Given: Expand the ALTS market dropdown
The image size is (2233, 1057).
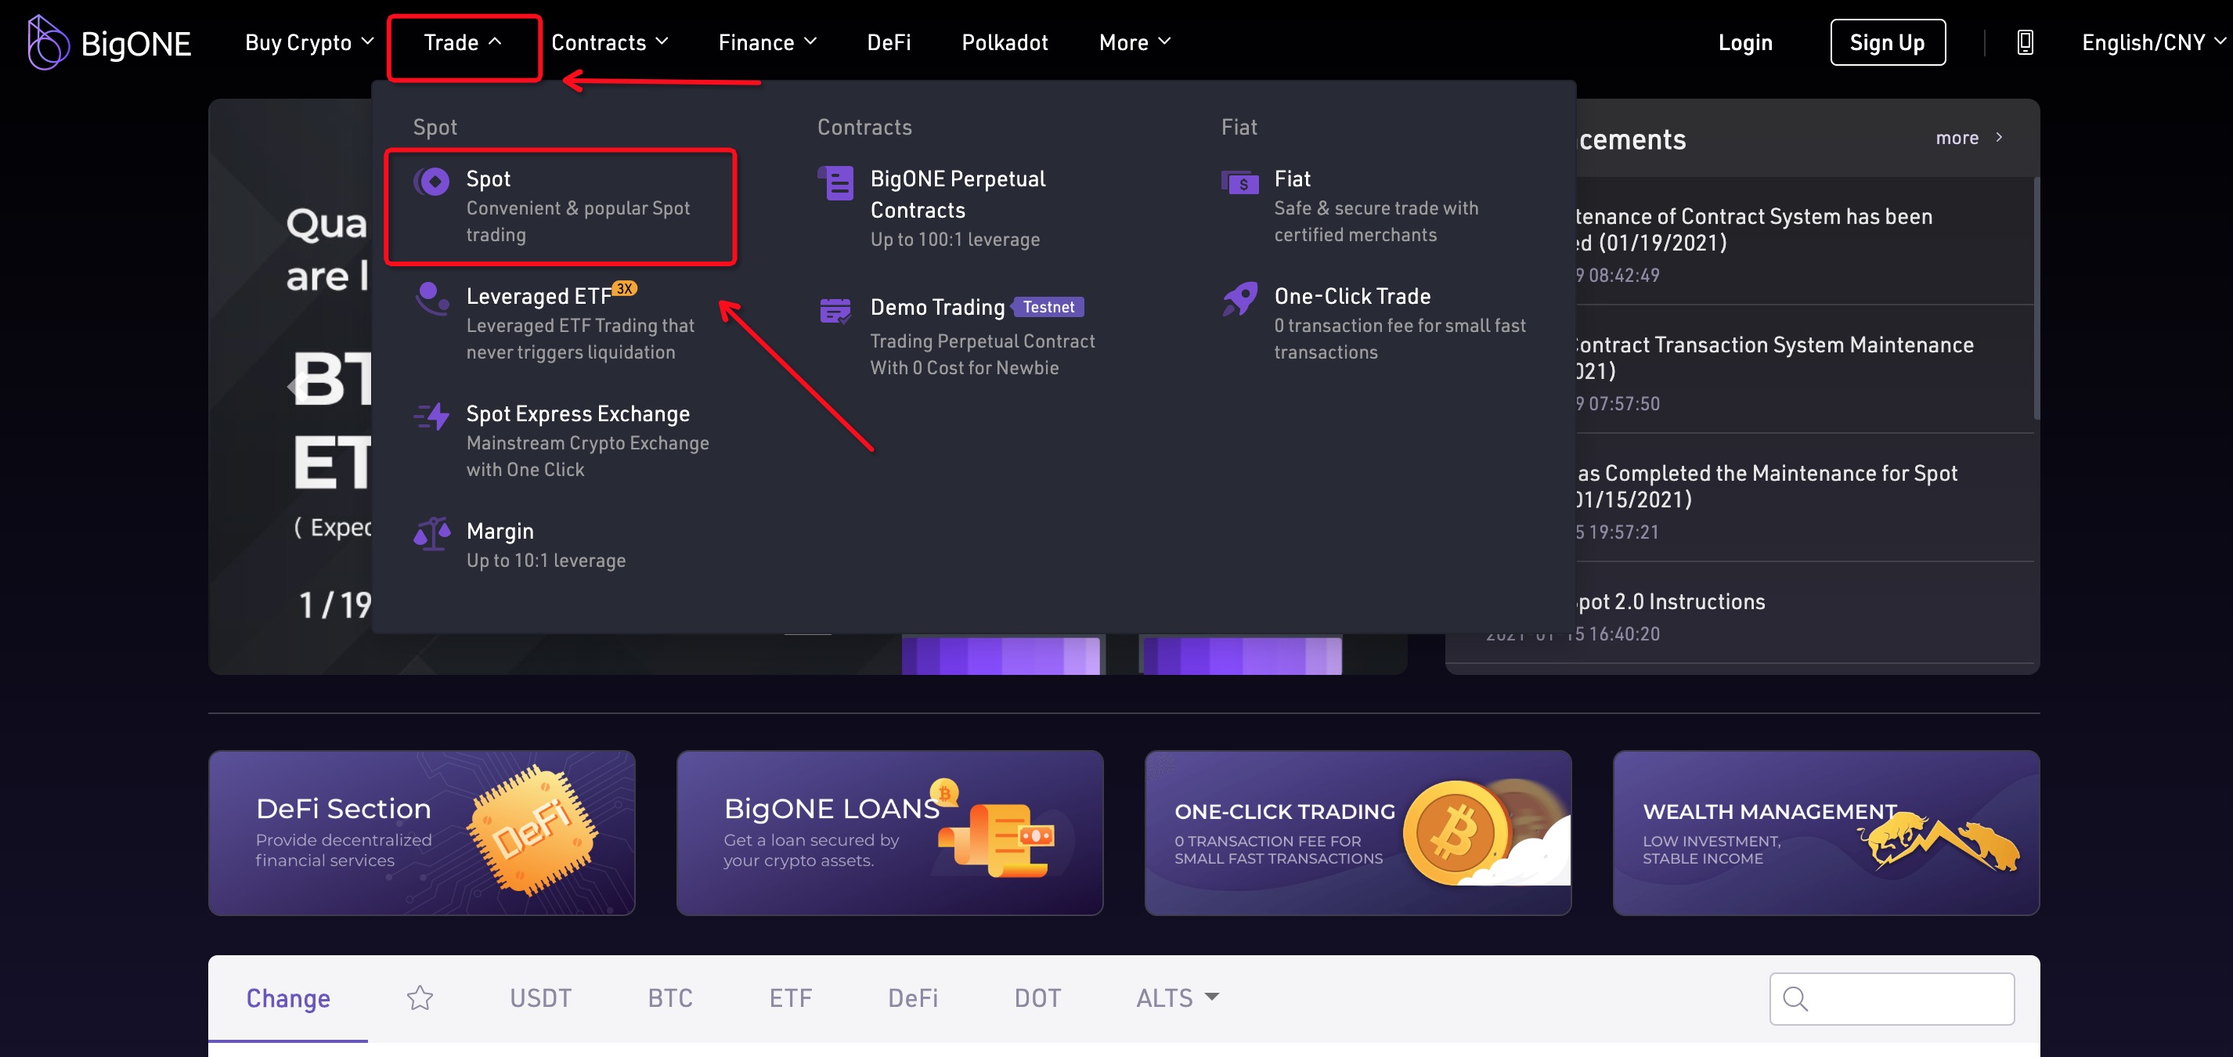Looking at the screenshot, I should tap(1178, 998).
